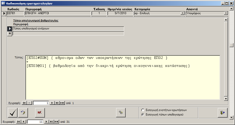Click the Περιγραφή field 'ΕΠΙΛΟΓΗ : ΑΝΕΡΓΟΙ'
The height and width of the screenshot is (125, 235).
coord(58,13)
